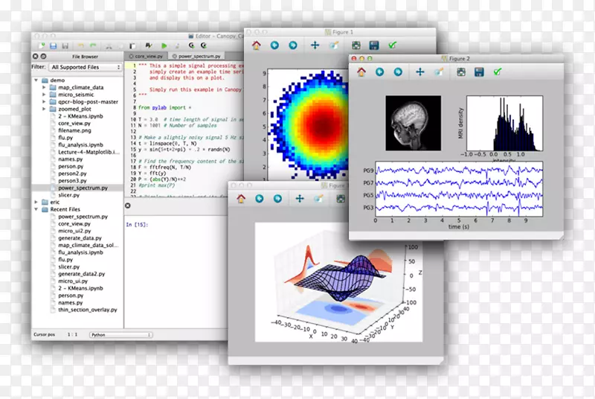Click Forward arrow in the 3D figure toolbar
The height and width of the screenshot is (399, 595).
pos(278,199)
